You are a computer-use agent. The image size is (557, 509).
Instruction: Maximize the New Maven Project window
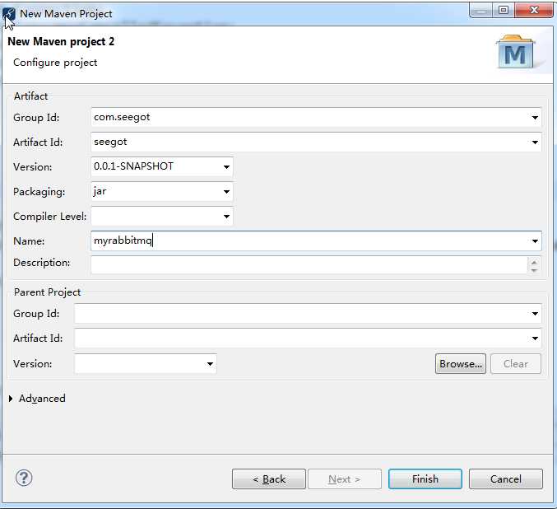pos(504,10)
